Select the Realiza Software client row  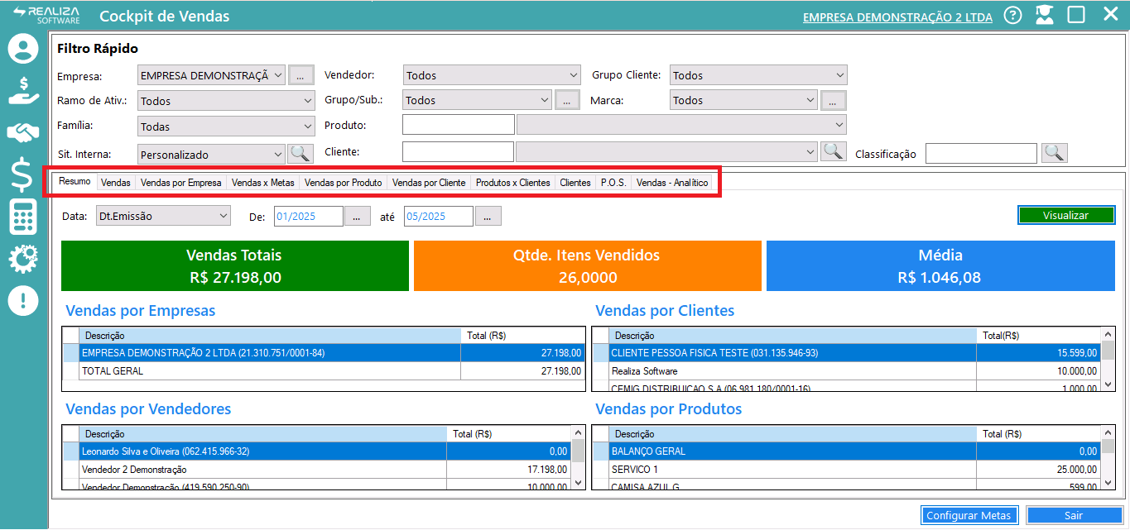coord(846,371)
